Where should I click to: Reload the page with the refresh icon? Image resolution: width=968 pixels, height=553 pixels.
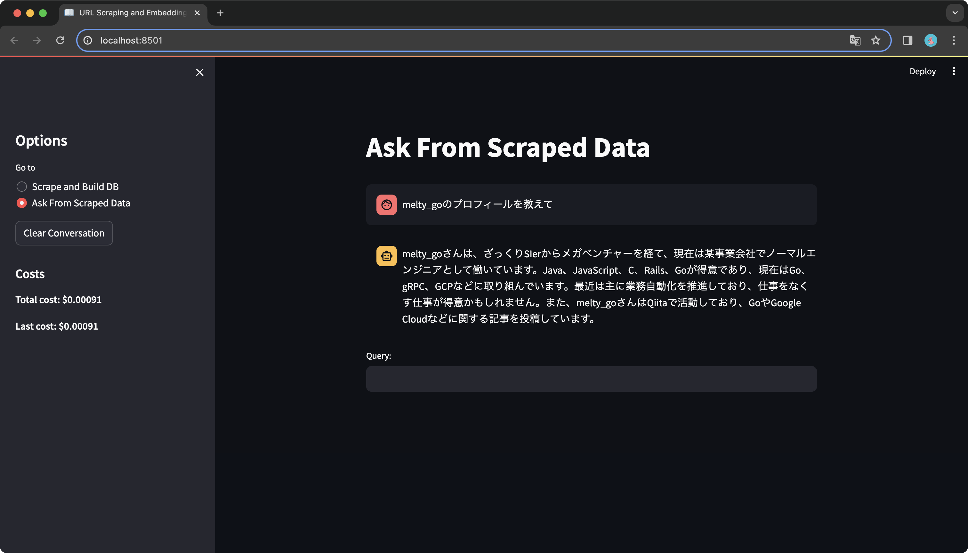pyautogui.click(x=60, y=40)
